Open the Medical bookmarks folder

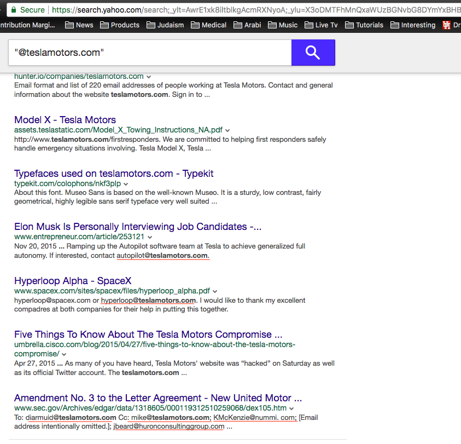point(209,25)
